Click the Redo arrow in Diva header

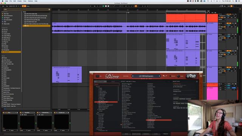click(x=166, y=76)
